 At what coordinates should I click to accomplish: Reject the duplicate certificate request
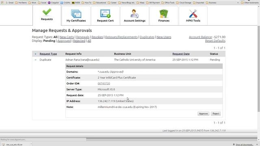click(x=216, y=114)
